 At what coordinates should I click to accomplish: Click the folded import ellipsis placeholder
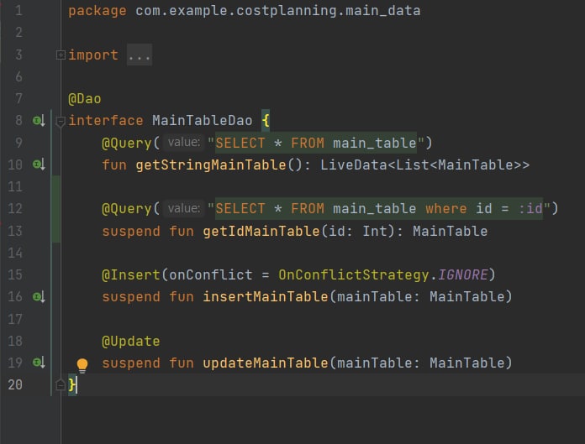pyautogui.click(x=140, y=55)
